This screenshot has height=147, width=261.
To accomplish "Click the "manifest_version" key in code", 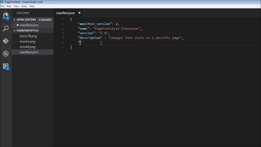I will 95,24.
